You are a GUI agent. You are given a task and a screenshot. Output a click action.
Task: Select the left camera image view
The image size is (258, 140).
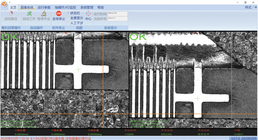[x=65, y=80]
